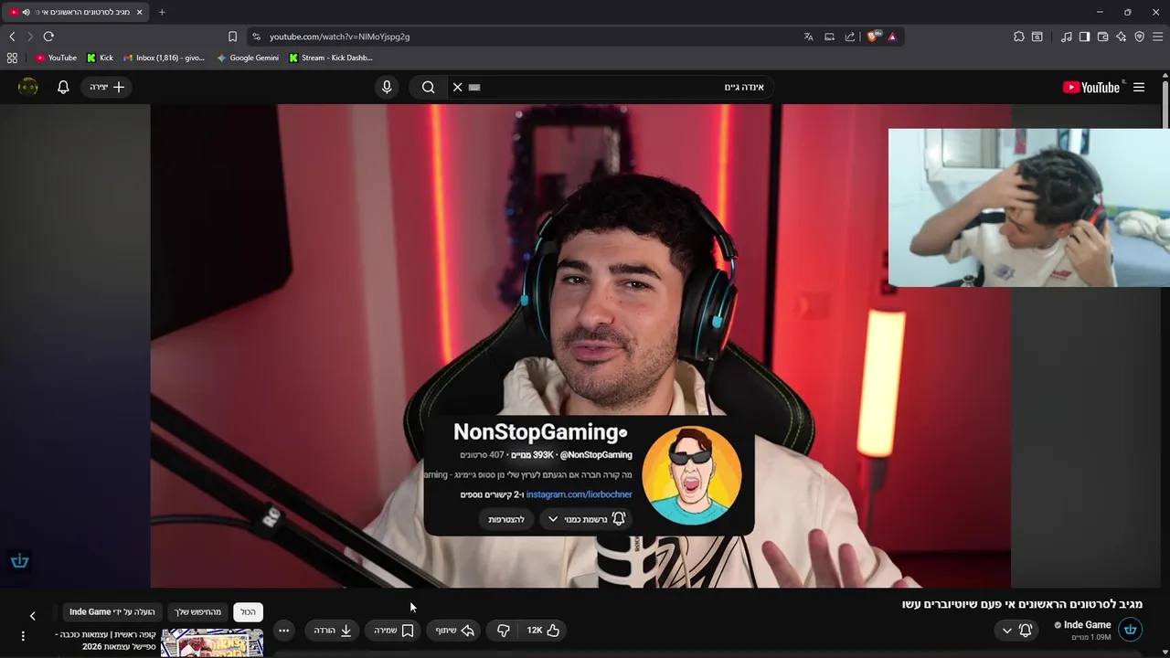
Task: Open the Brave Wallet icon
Action: coord(1103,37)
